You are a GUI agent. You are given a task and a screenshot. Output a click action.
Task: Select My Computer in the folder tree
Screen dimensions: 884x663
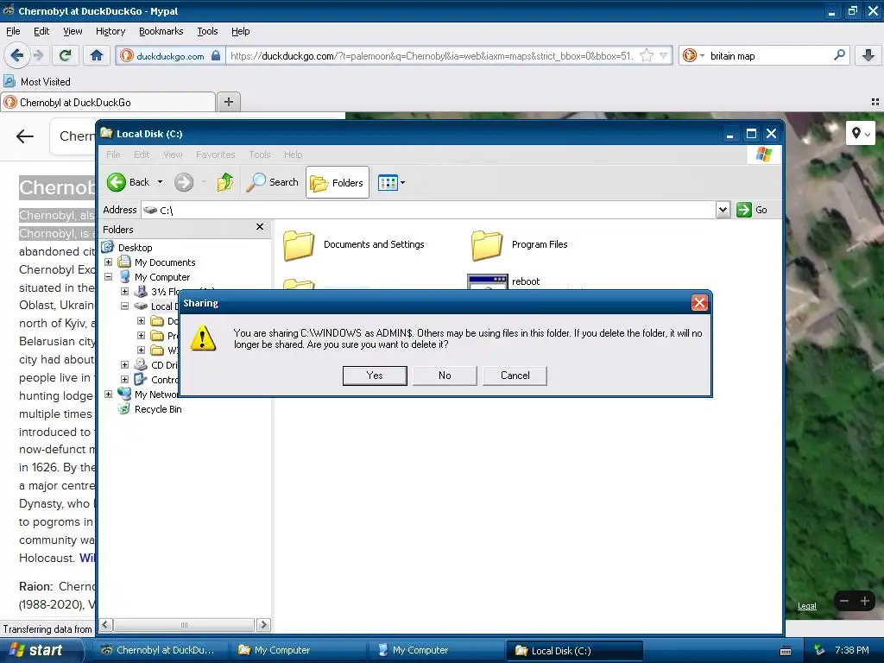pos(161,277)
